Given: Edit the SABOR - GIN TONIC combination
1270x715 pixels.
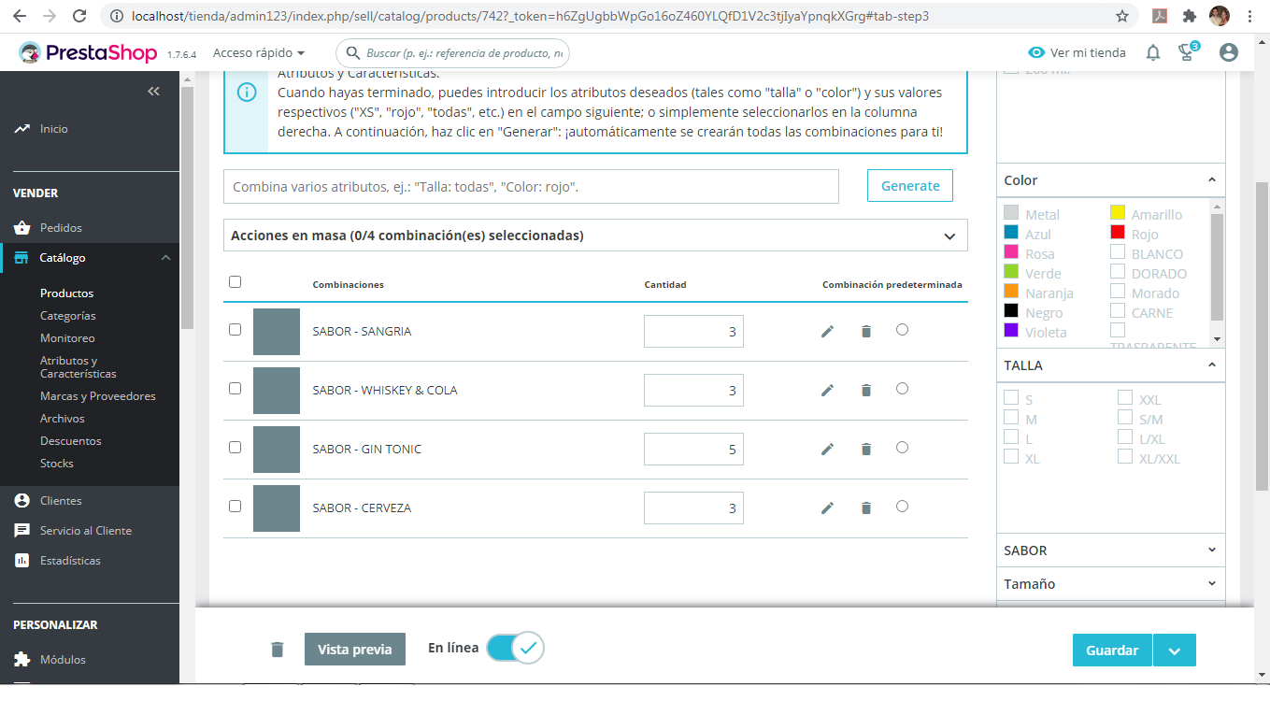Looking at the screenshot, I should pyautogui.click(x=827, y=450).
